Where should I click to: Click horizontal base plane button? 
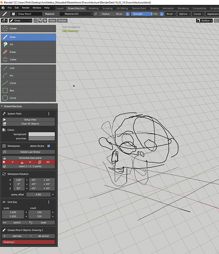[x=28, y=158]
